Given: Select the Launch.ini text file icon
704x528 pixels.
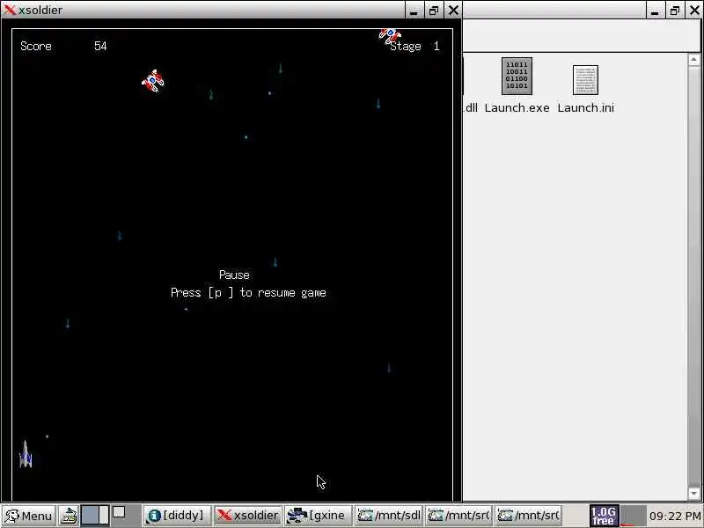Looking at the screenshot, I should click(585, 80).
